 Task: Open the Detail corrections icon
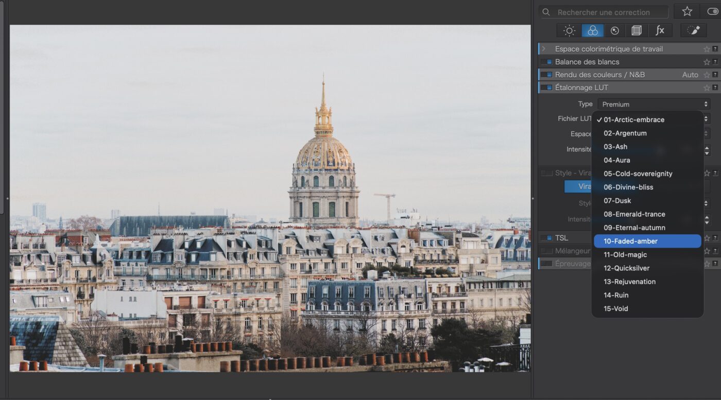click(x=614, y=31)
